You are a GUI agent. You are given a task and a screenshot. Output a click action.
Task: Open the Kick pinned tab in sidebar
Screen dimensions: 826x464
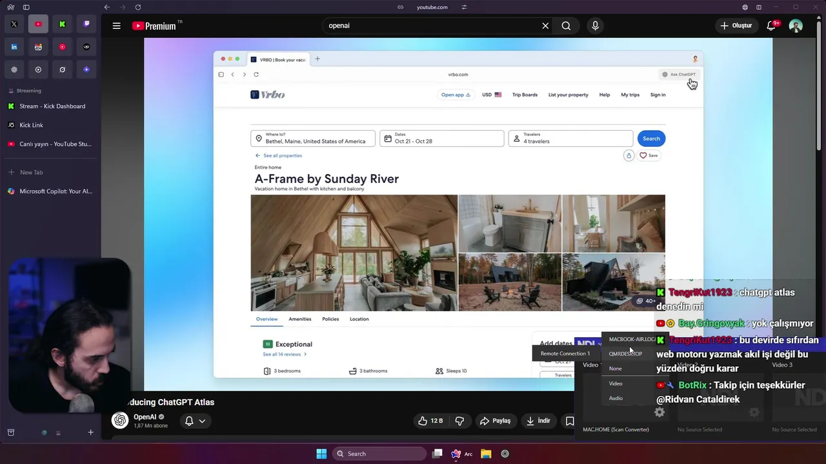tap(62, 24)
